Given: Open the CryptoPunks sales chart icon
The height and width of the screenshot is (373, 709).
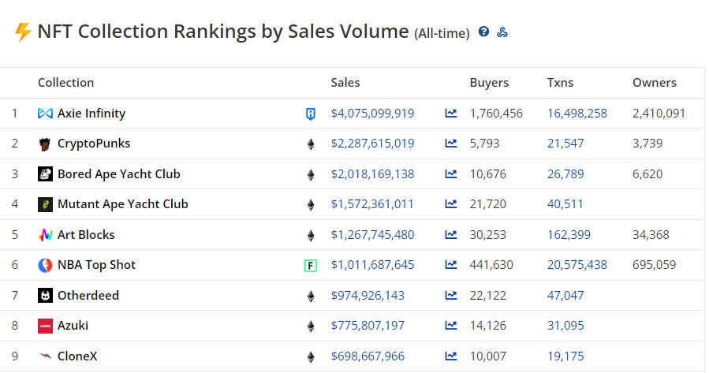Looking at the screenshot, I should (451, 144).
